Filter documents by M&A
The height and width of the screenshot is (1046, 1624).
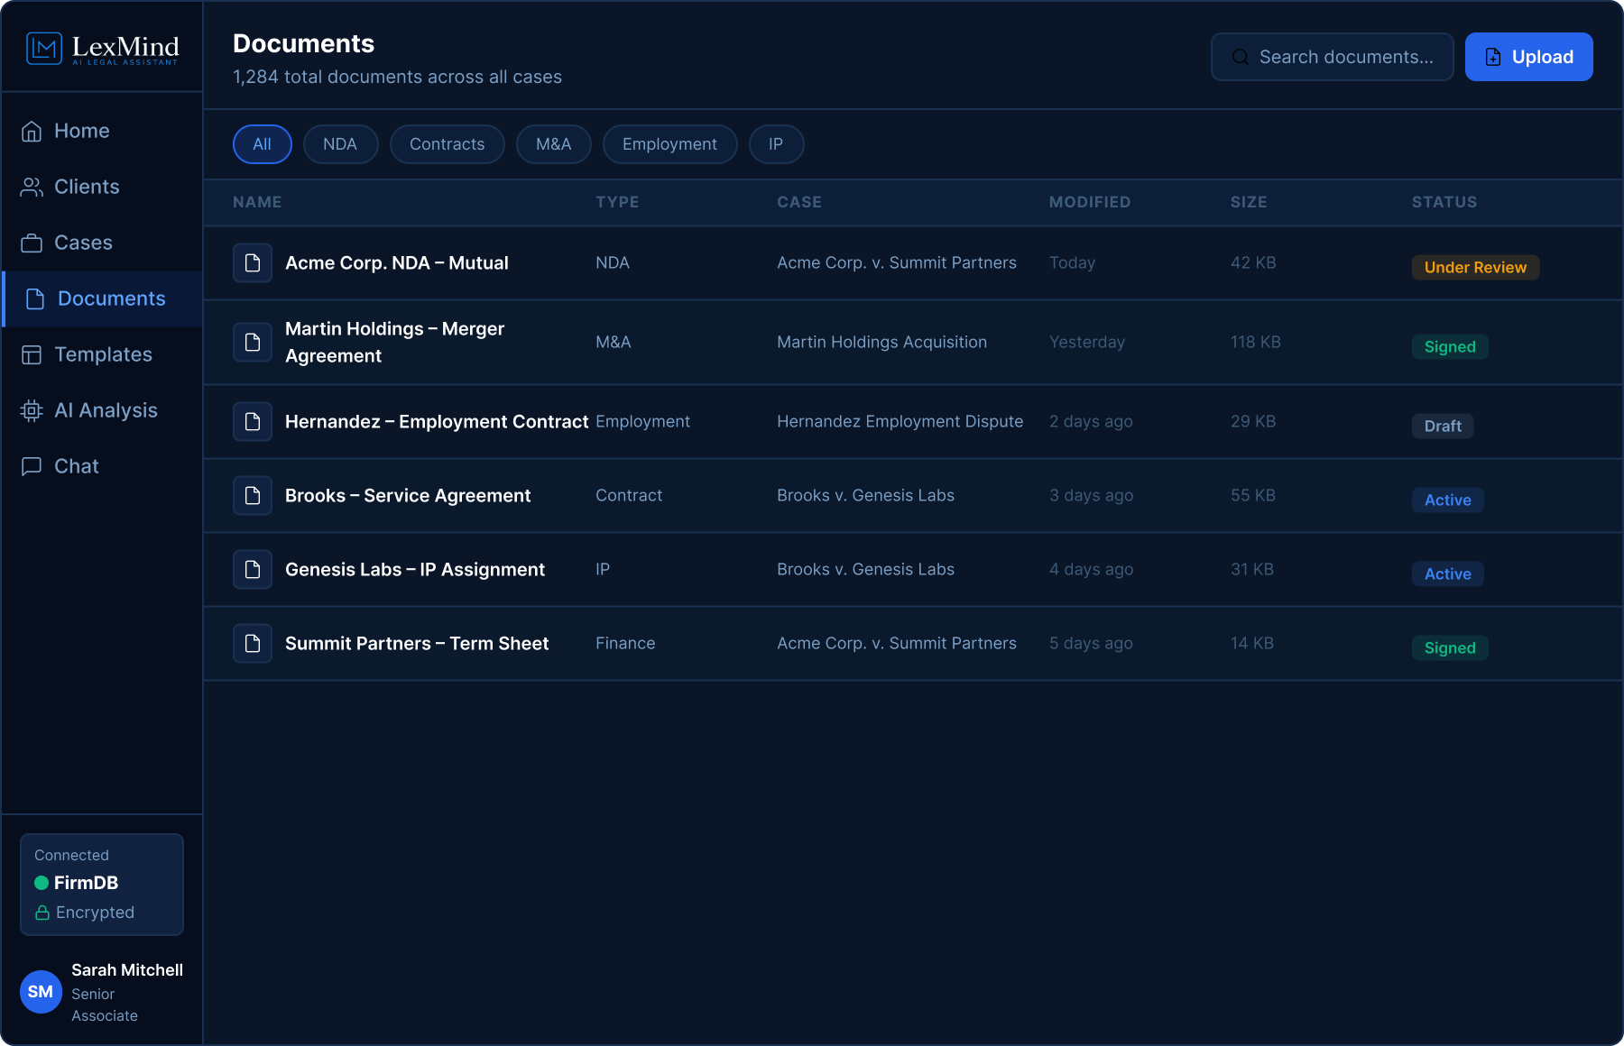click(x=554, y=144)
